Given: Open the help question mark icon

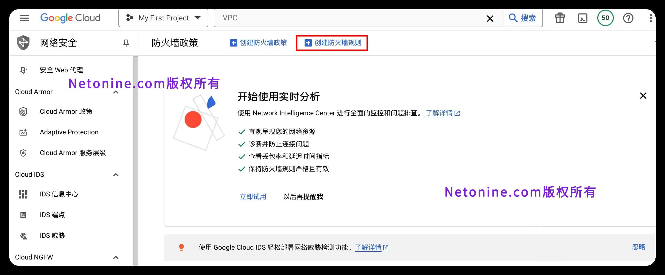Looking at the screenshot, I should pyautogui.click(x=628, y=18).
